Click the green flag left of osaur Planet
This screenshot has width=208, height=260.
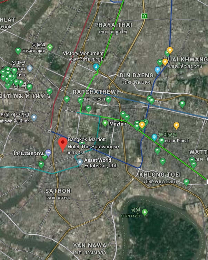click(162, 141)
